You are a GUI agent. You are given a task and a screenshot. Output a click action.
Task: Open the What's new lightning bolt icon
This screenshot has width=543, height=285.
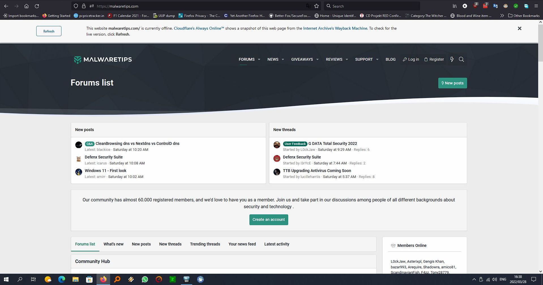pos(452,59)
